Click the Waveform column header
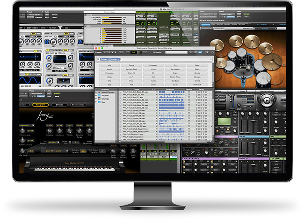The image size is (304, 220). point(170,89)
